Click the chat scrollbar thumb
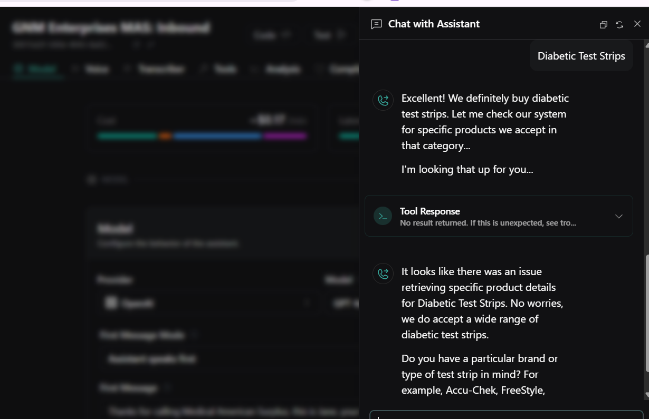Viewport: 649px width, 419px height. pyautogui.click(x=646, y=314)
